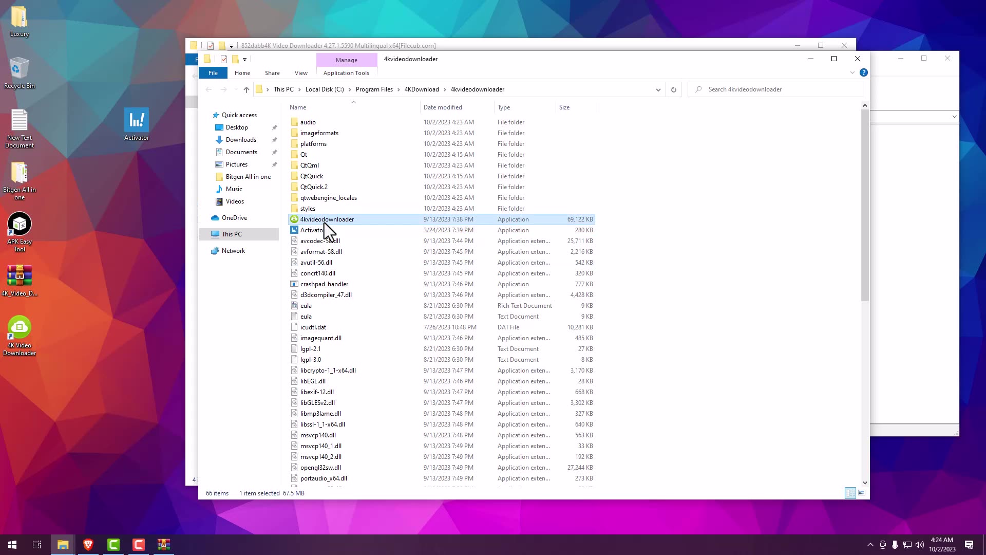Unpin Downloads from Quick access
The height and width of the screenshot is (555, 986).
coord(275,139)
